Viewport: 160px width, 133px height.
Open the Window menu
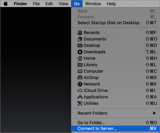[x=93, y=4]
